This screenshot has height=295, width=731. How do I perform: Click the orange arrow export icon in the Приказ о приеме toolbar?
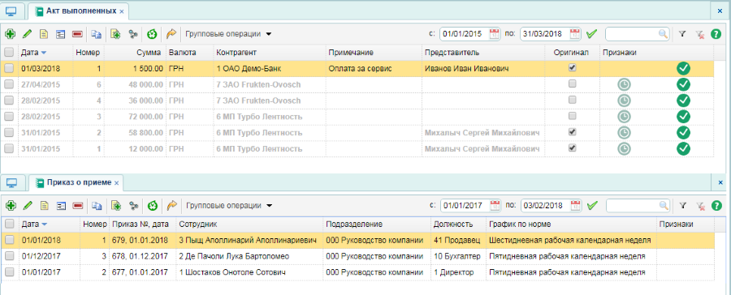171,205
